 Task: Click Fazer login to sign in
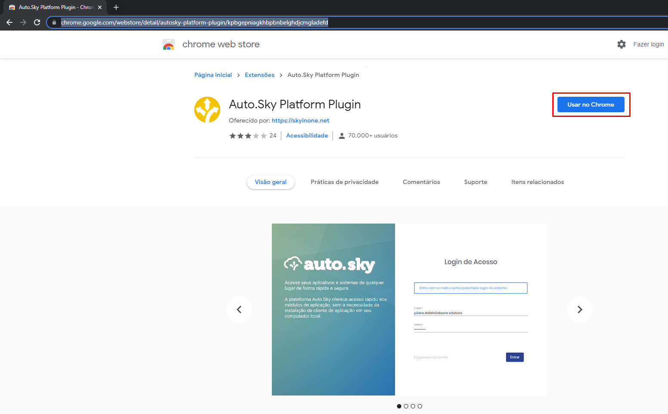click(649, 44)
